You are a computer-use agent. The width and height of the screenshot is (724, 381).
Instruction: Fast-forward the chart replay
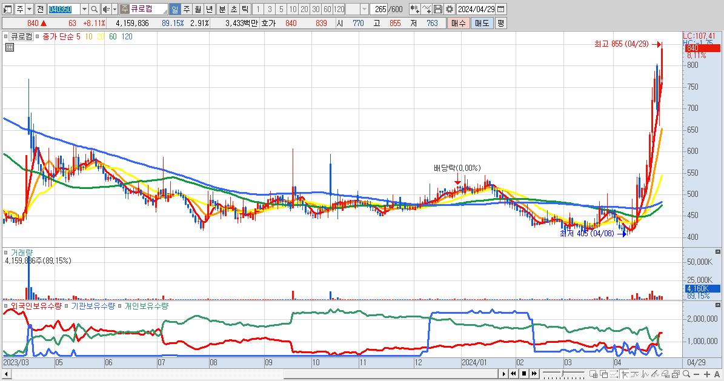(534, 374)
